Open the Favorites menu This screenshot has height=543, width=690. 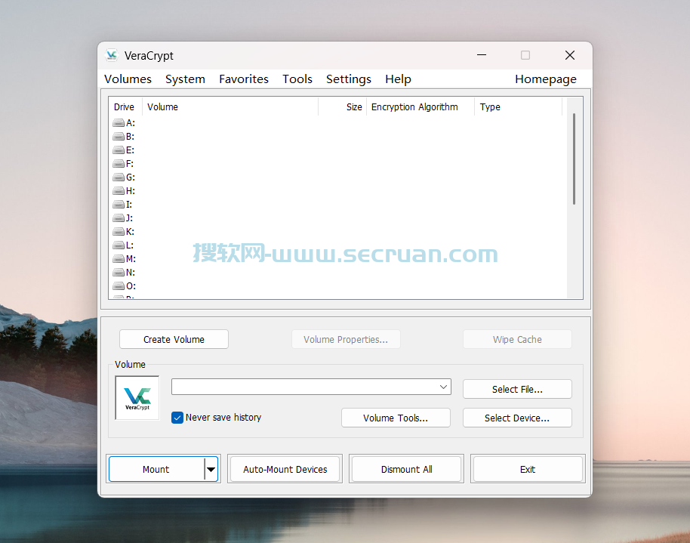244,79
